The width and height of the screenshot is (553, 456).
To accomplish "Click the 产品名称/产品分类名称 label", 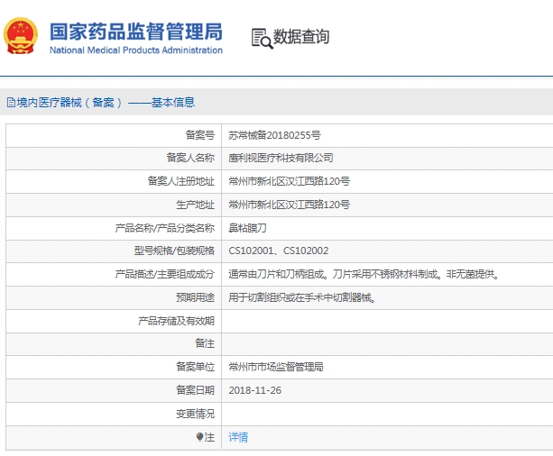I will point(165,228).
